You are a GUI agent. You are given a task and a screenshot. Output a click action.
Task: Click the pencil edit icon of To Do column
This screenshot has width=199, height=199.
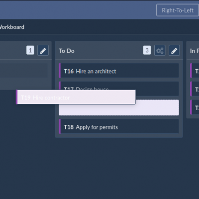(174, 50)
